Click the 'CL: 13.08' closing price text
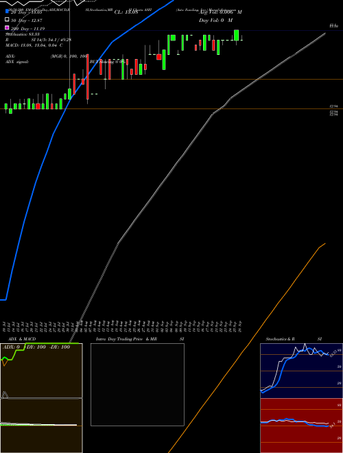Viewport: 343px width, 453px height. [126, 12]
